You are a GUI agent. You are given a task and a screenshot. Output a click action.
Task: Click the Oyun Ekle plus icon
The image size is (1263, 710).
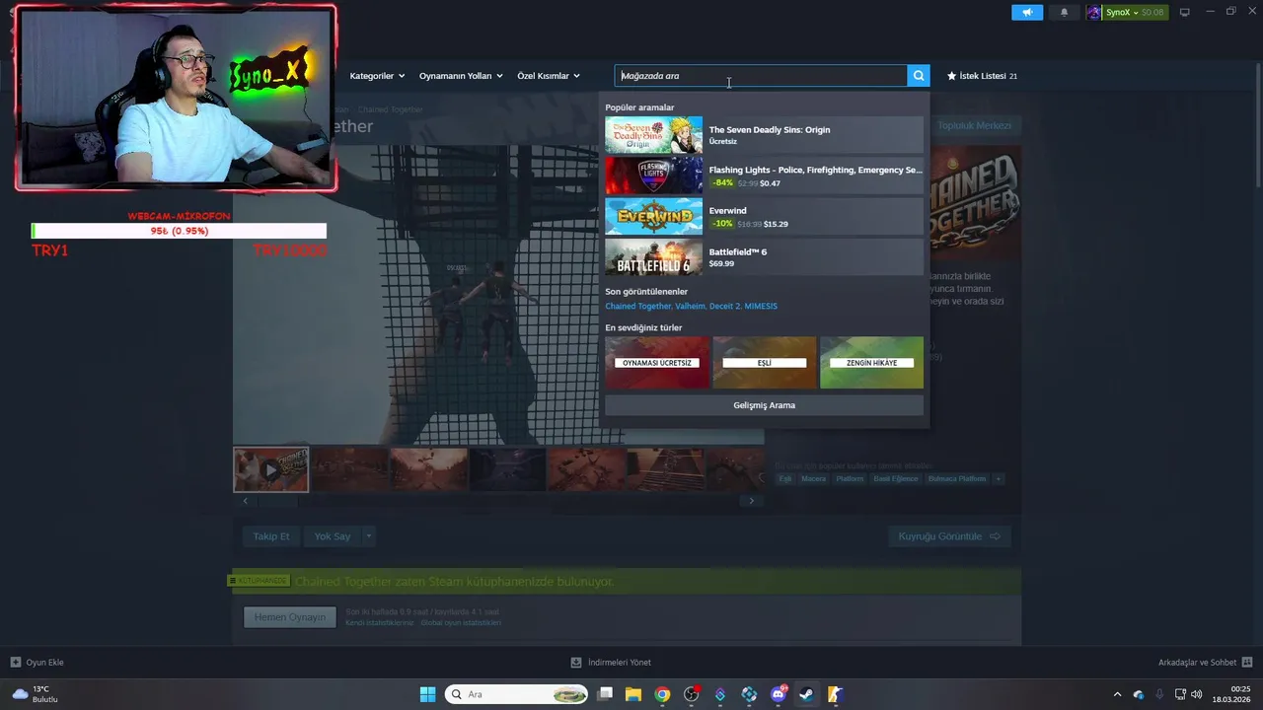(x=16, y=662)
